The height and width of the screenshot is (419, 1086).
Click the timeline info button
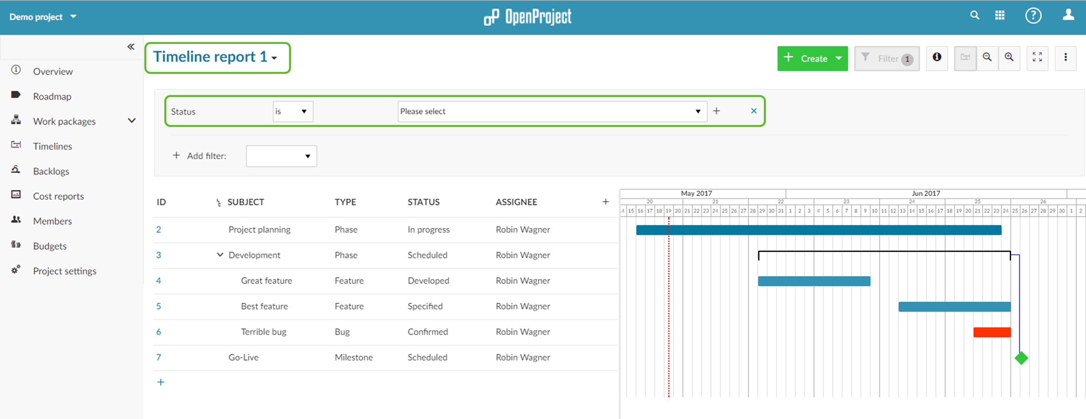[x=937, y=58]
